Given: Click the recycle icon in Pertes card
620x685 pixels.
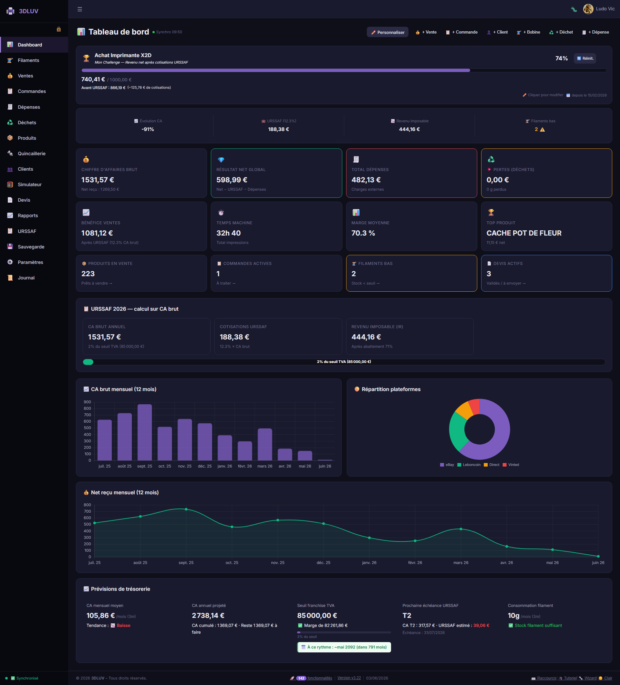Looking at the screenshot, I should point(491,159).
